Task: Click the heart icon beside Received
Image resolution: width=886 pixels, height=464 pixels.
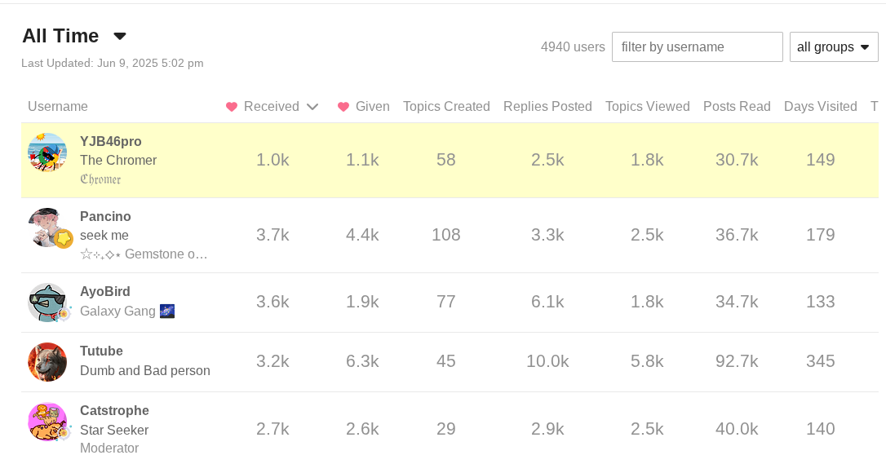Action: point(232,107)
